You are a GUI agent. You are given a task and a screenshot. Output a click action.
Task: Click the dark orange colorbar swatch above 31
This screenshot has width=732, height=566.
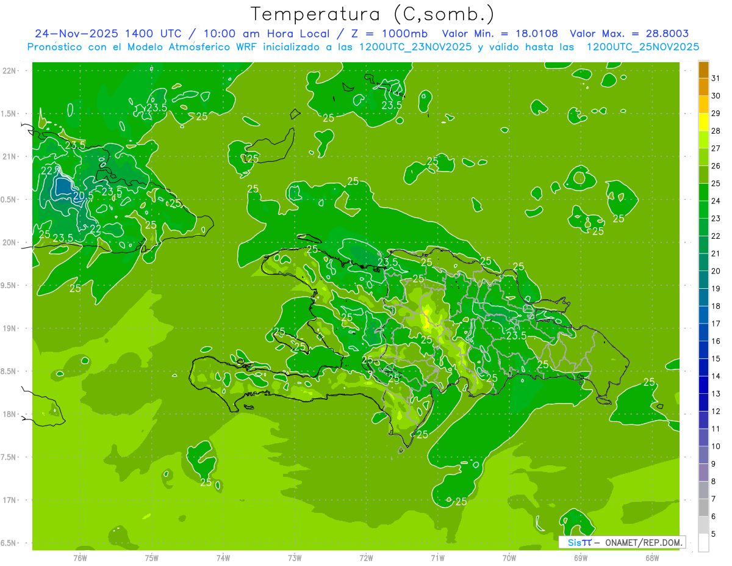(703, 69)
